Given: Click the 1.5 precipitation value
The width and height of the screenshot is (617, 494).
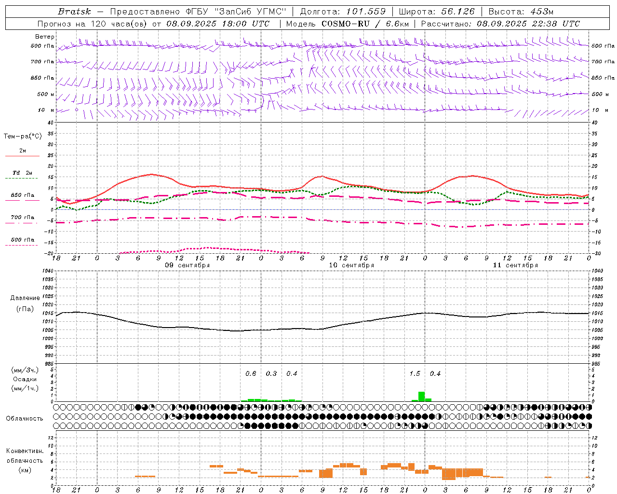Looking at the screenshot, I should pos(415,373).
